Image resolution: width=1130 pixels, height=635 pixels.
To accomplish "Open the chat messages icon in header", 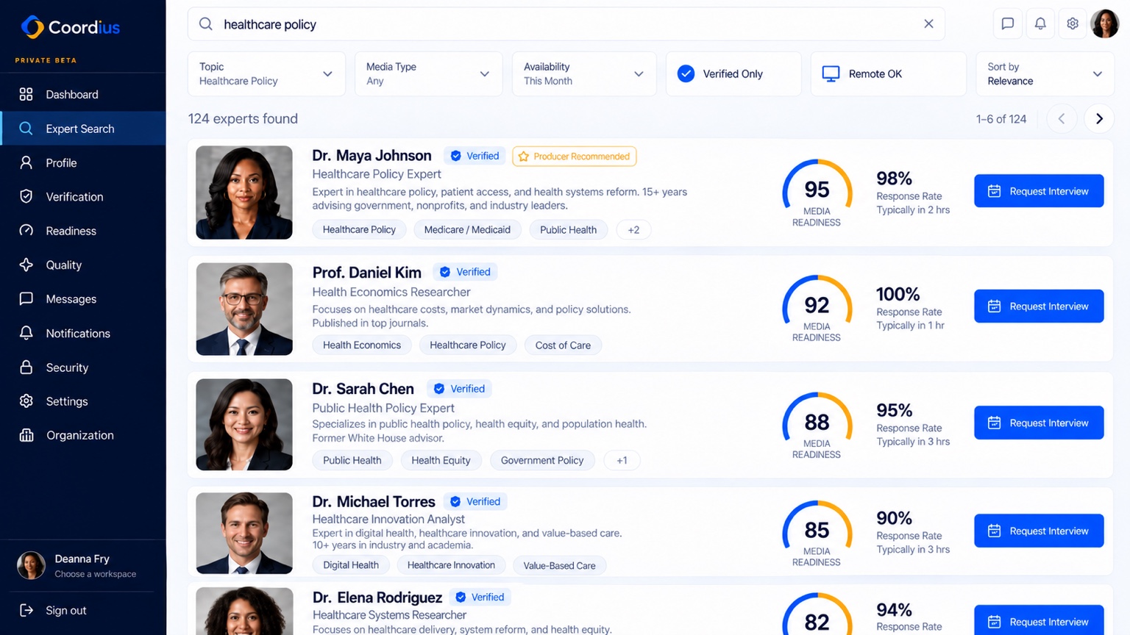I will click(1007, 24).
